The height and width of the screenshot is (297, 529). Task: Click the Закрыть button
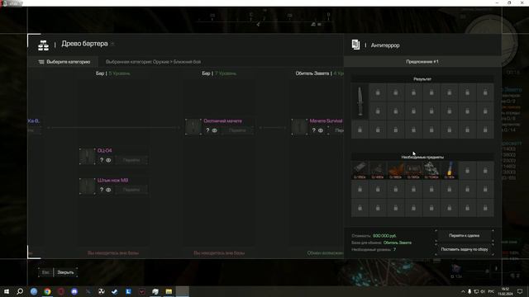(x=65, y=272)
